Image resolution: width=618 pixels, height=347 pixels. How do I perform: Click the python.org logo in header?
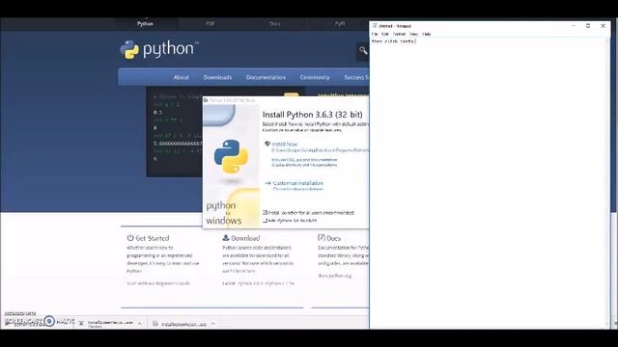[x=158, y=49]
